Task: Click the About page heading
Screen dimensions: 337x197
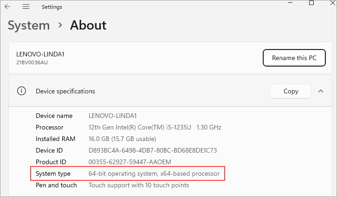Action: (x=88, y=25)
